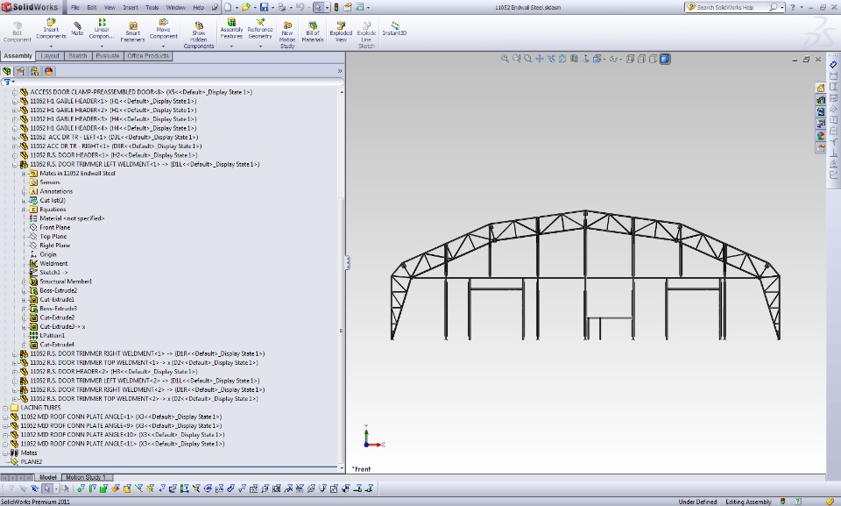The width and height of the screenshot is (841, 506).
Task: Expand the LACING TUBES folder
Action: click(5, 408)
